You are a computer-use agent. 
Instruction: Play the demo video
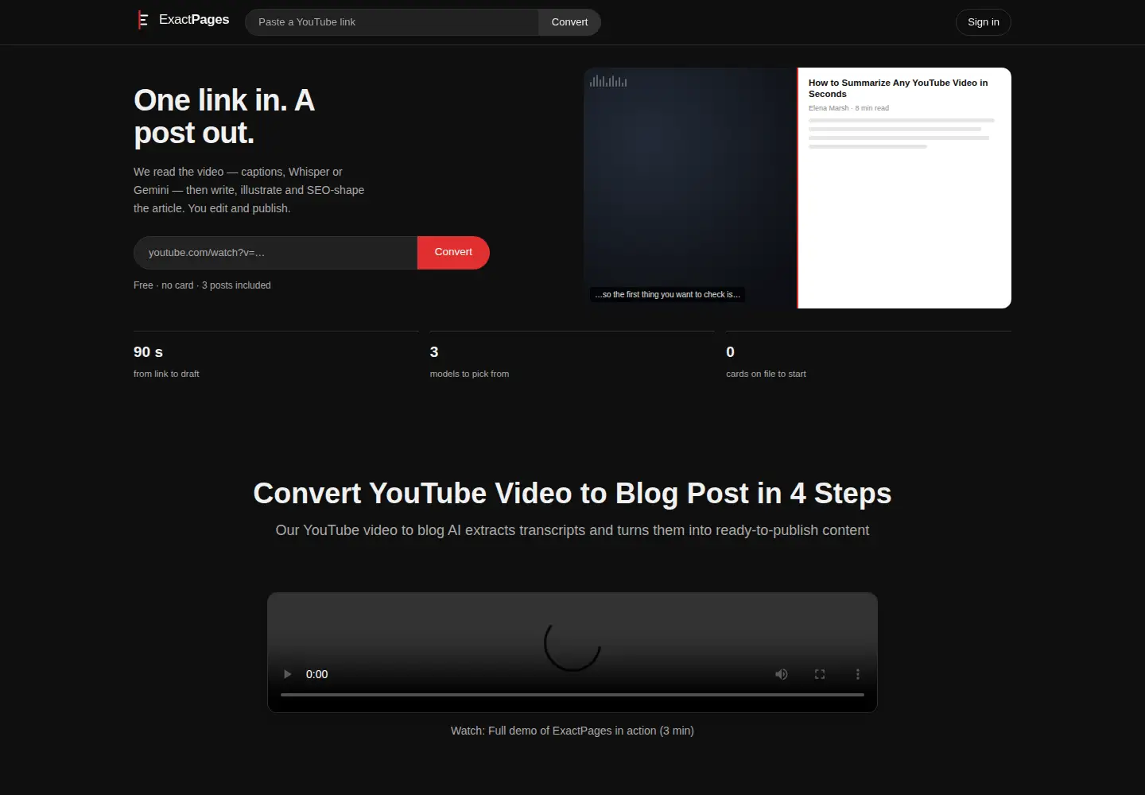pyautogui.click(x=287, y=674)
